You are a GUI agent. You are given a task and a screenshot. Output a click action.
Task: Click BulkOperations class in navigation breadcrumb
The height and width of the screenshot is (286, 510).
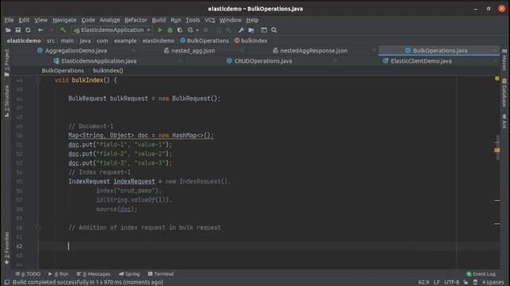(205, 41)
